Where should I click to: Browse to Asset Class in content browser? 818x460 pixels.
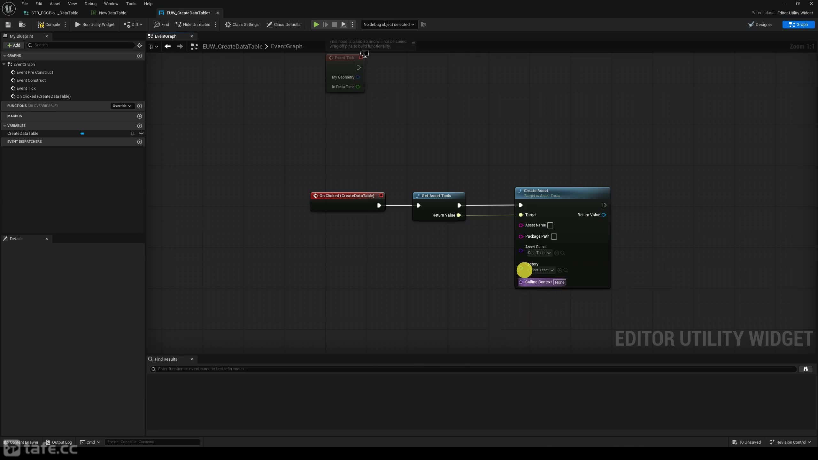click(x=563, y=253)
